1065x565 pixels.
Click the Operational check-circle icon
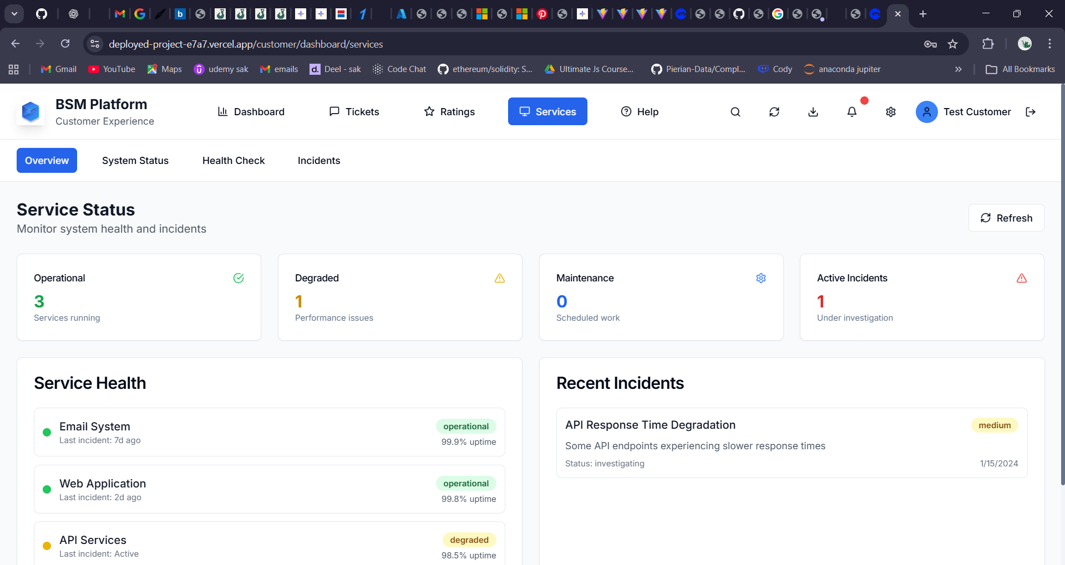[239, 278]
